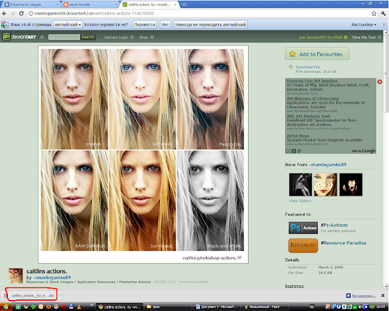
Task: Open the downloaded caitlins_actions .atn file
Action: tap(33, 295)
